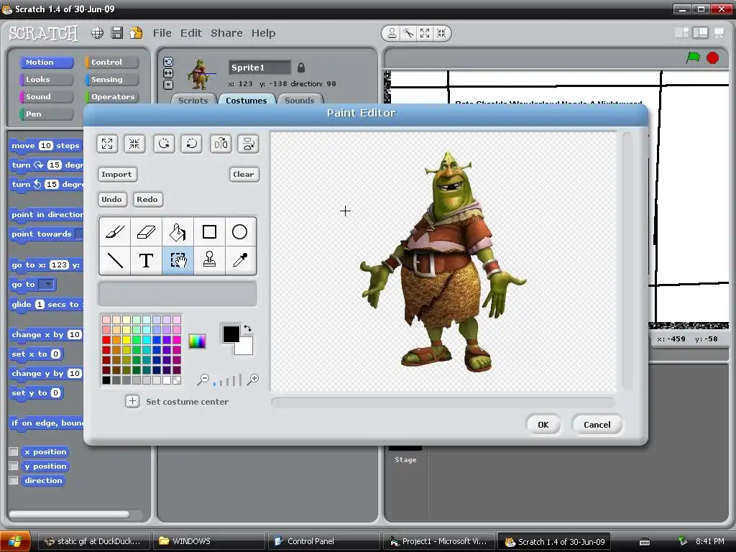This screenshot has width=736, height=552.
Task: Open the rainbow color picker swatch
Action: coord(197,341)
